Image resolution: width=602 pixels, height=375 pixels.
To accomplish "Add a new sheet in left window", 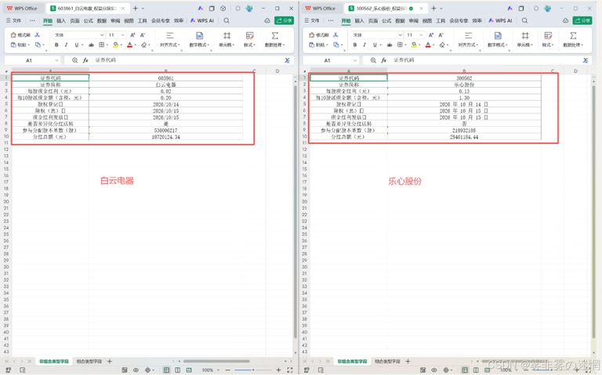I will click(x=110, y=361).
